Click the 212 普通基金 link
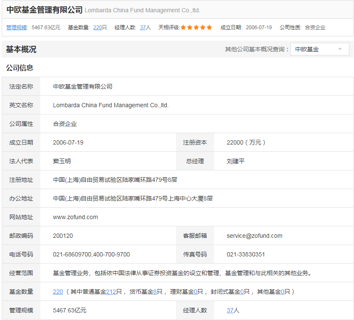The height and width of the screenshot is (320, 354). 111,292
